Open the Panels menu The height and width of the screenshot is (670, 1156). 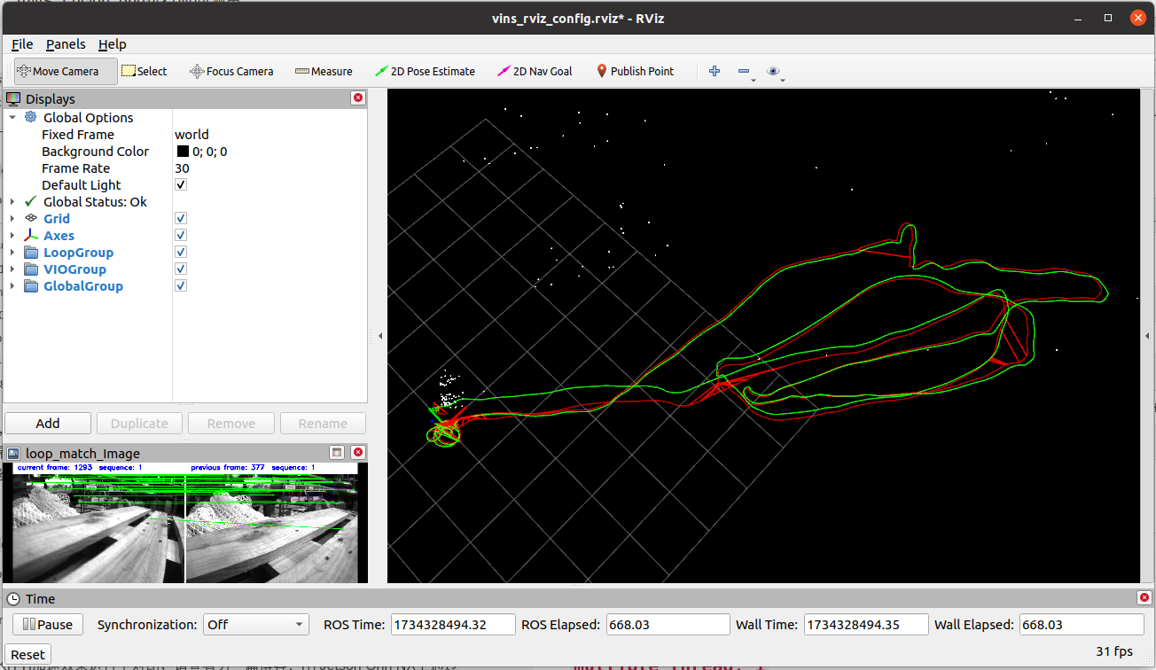(x=66, y=44)
